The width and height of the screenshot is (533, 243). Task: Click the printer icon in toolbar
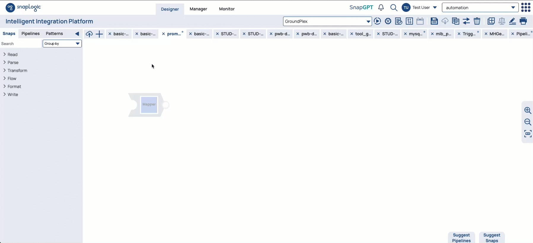(x=523, y=21)
